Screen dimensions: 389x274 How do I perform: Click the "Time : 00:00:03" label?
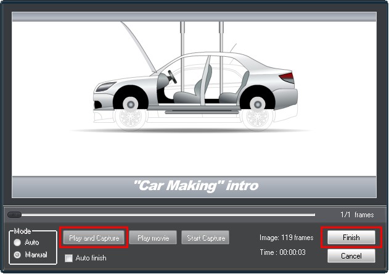pyautogui.click(x=282, y=252)
